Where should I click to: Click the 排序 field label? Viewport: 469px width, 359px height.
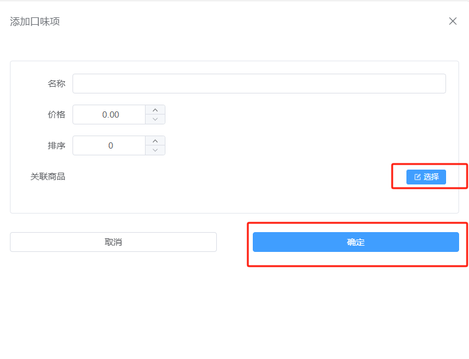(56, 145)
